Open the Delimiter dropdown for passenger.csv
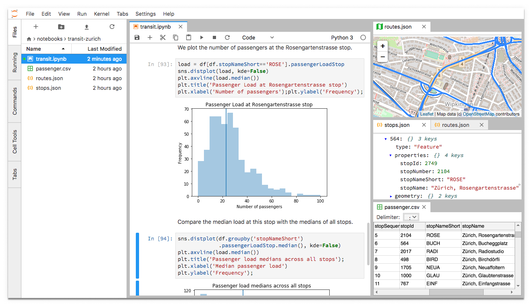 pyautogui.click(x=411, y=217)
